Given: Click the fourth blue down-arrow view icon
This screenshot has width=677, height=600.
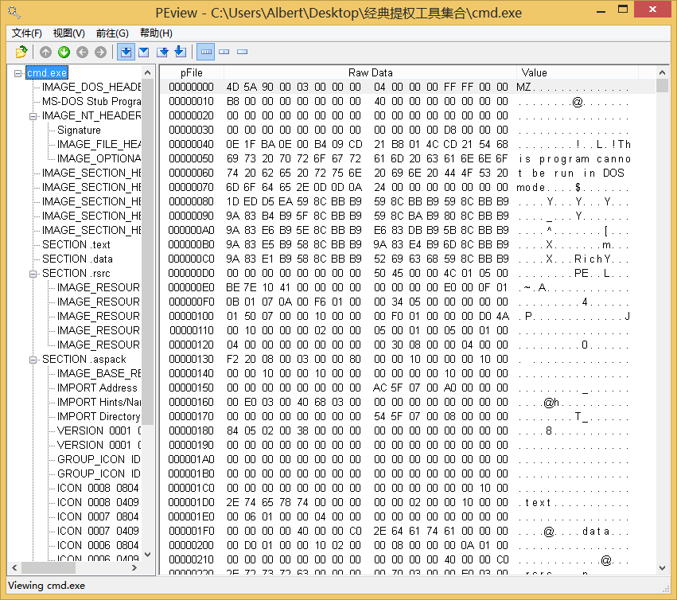Looking at the screenshot, I should (x=181, y=52).
